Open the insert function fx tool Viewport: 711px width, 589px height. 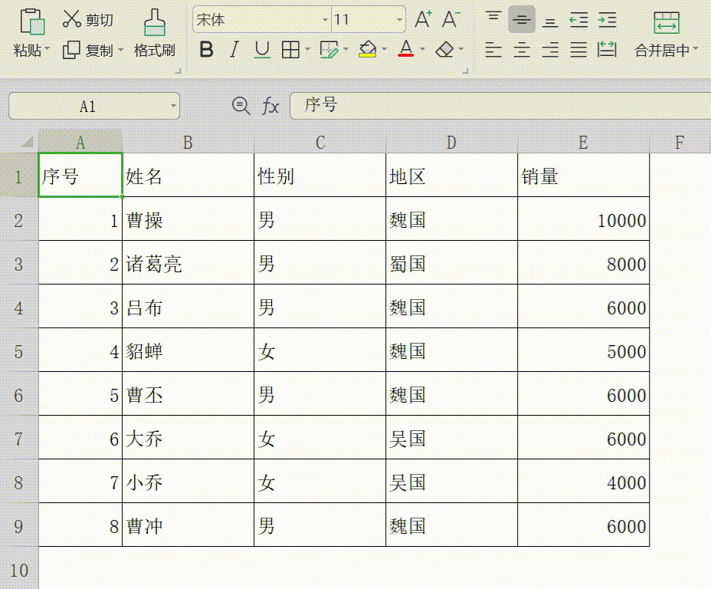[x=270, y=107]
